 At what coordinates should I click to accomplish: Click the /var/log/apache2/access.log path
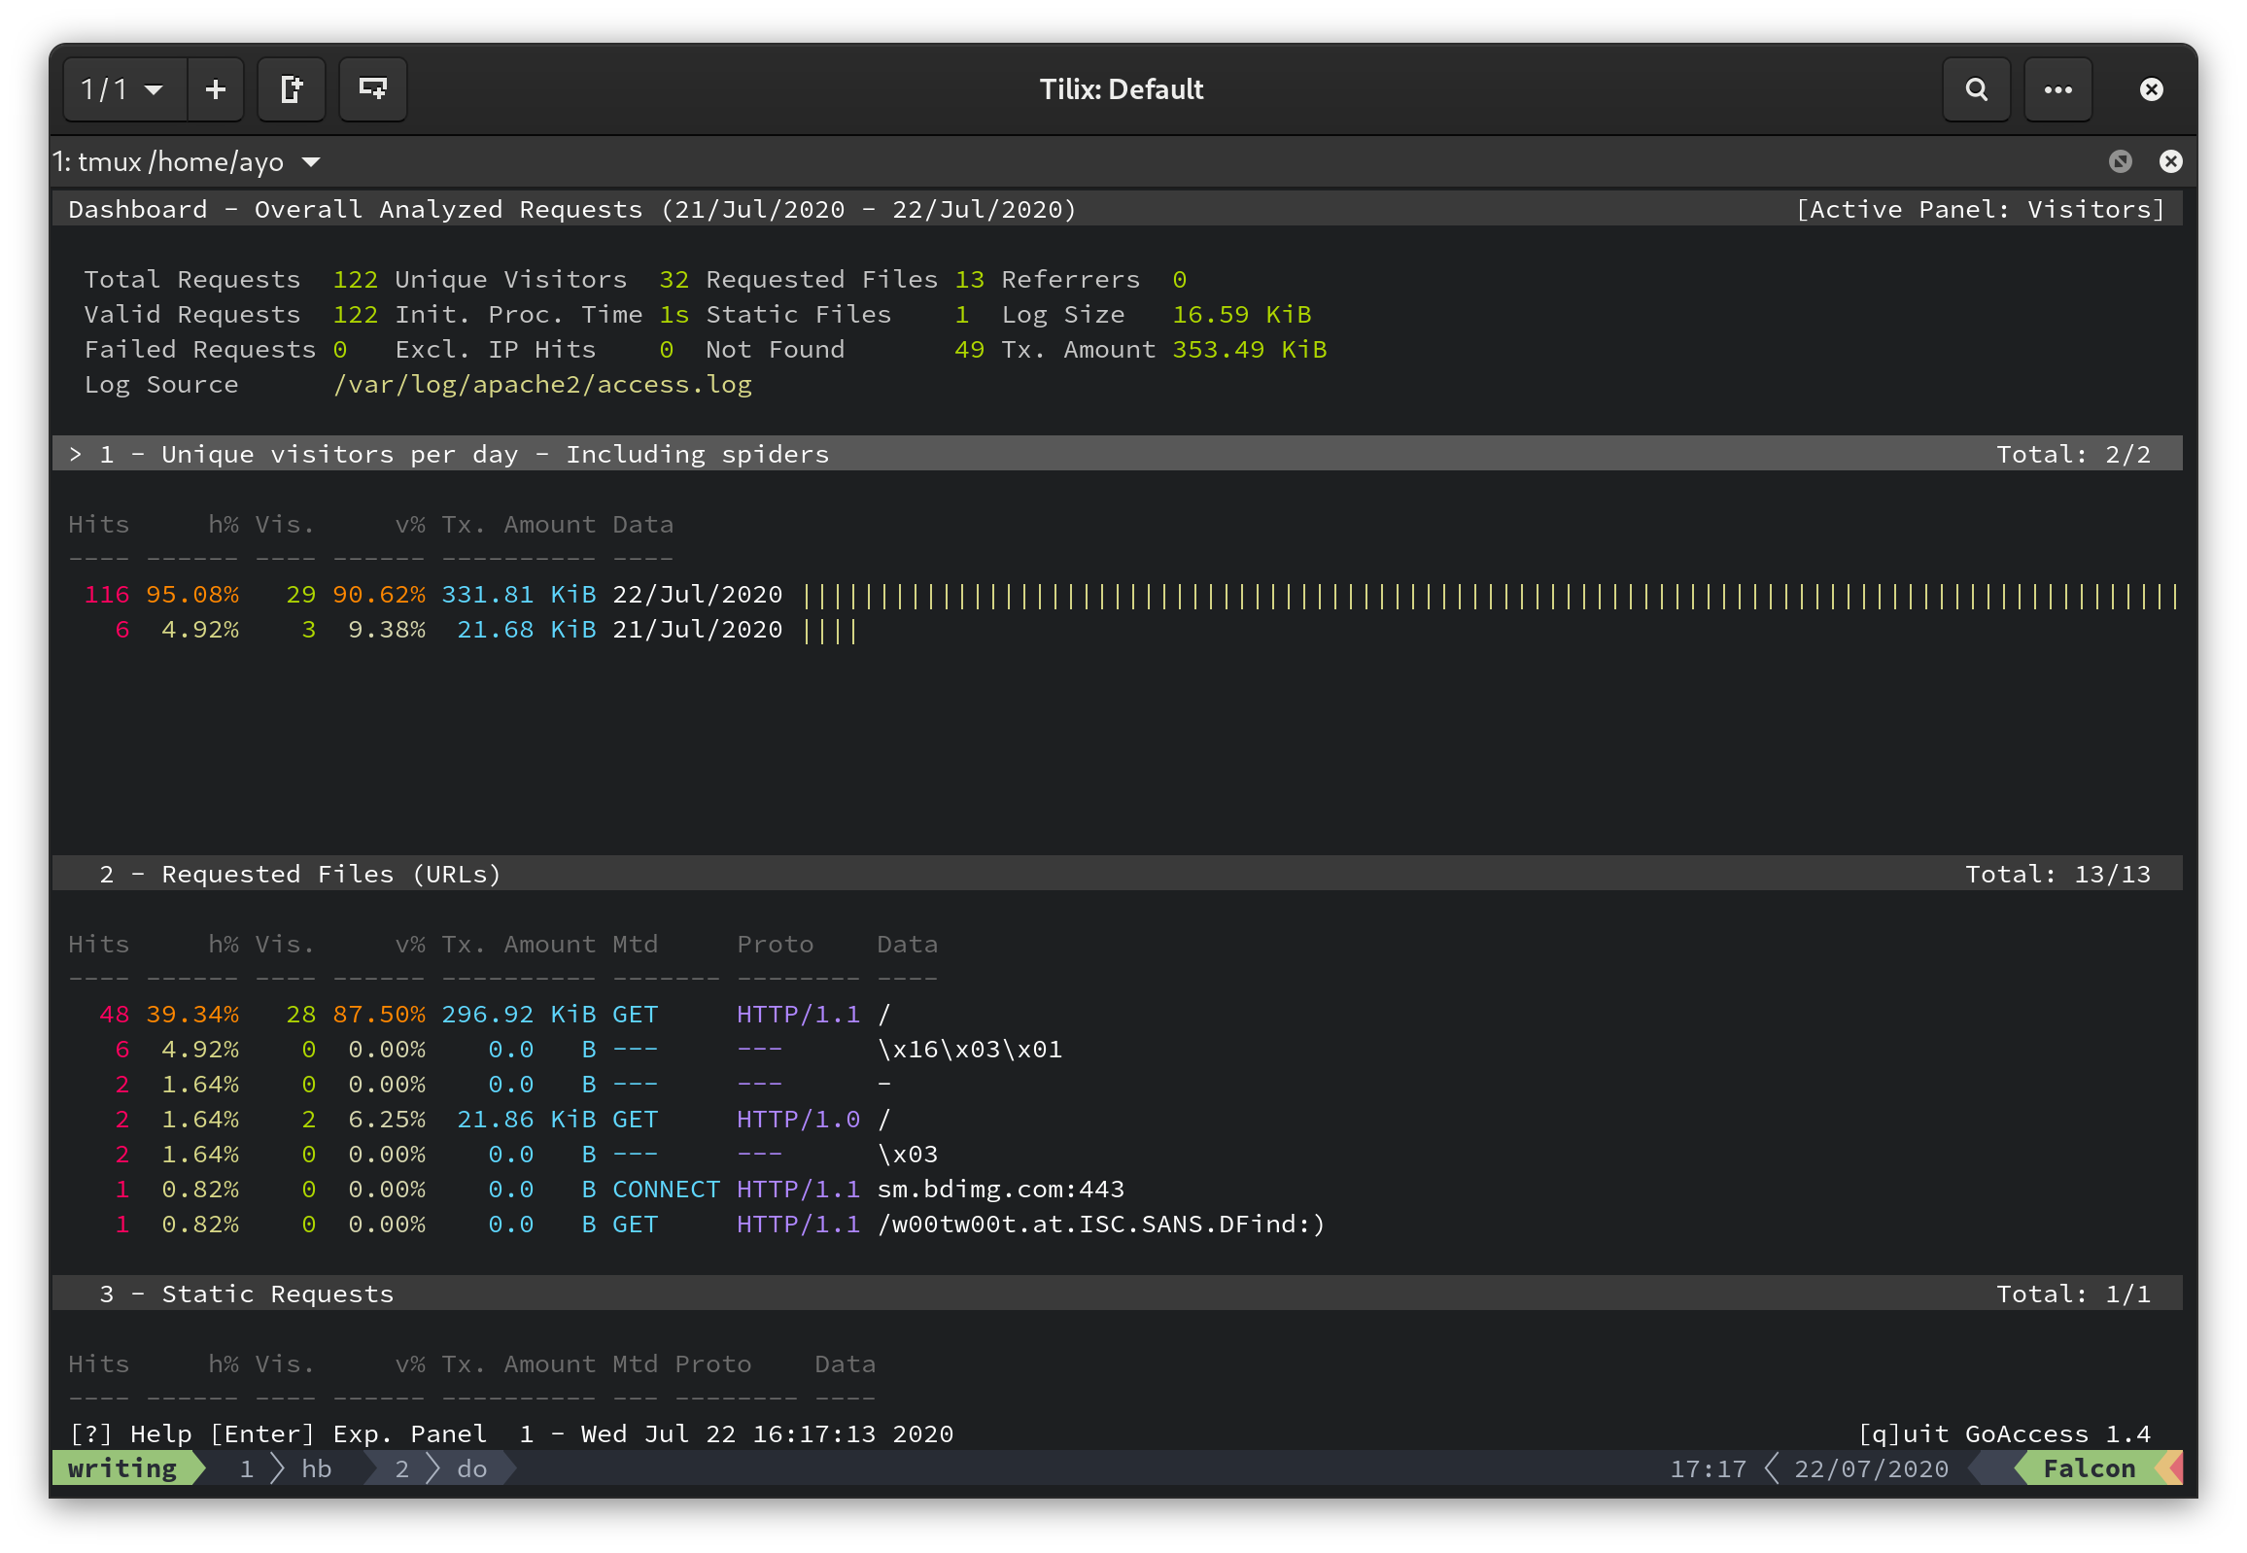[x=542, y=384]
